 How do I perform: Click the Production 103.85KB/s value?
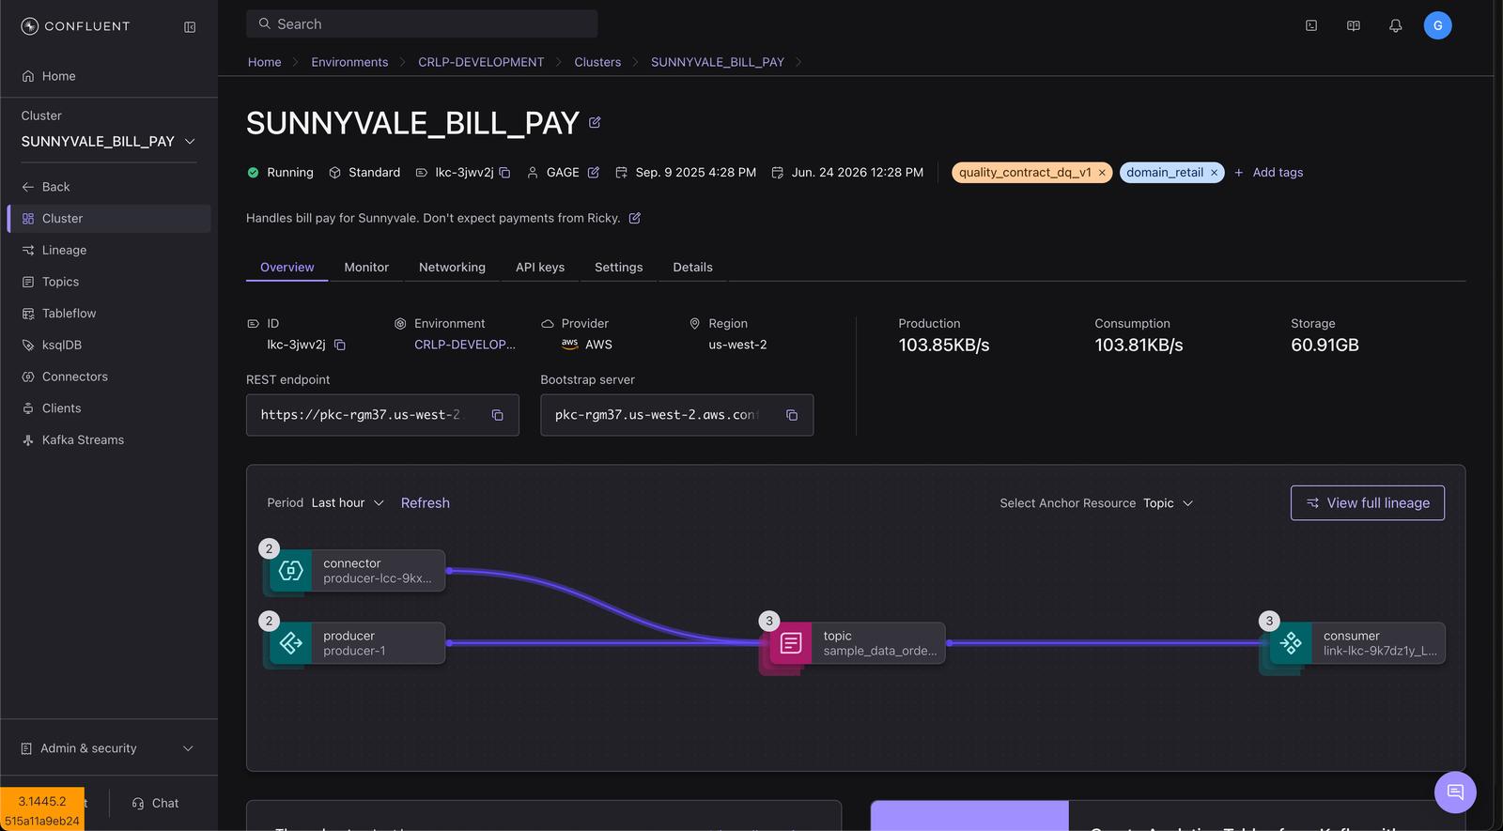pos(944,346)
